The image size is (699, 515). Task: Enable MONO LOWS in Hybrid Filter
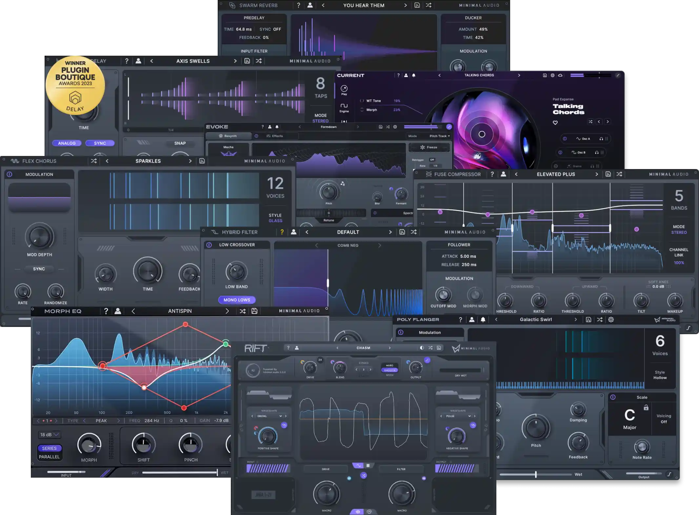coord(237,300)
